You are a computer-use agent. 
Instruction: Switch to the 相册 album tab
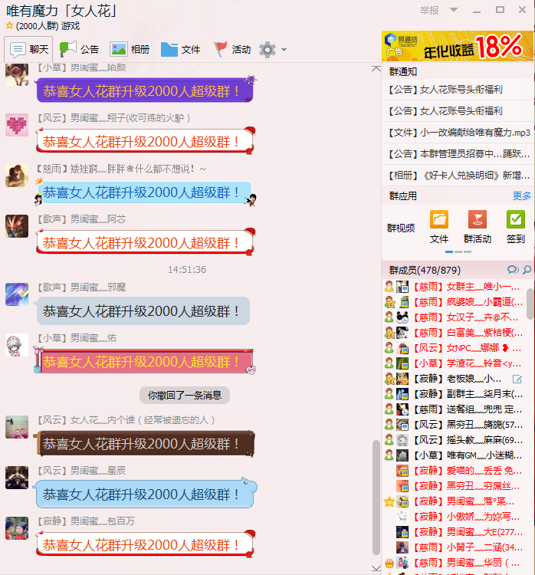tap(130, 49)
